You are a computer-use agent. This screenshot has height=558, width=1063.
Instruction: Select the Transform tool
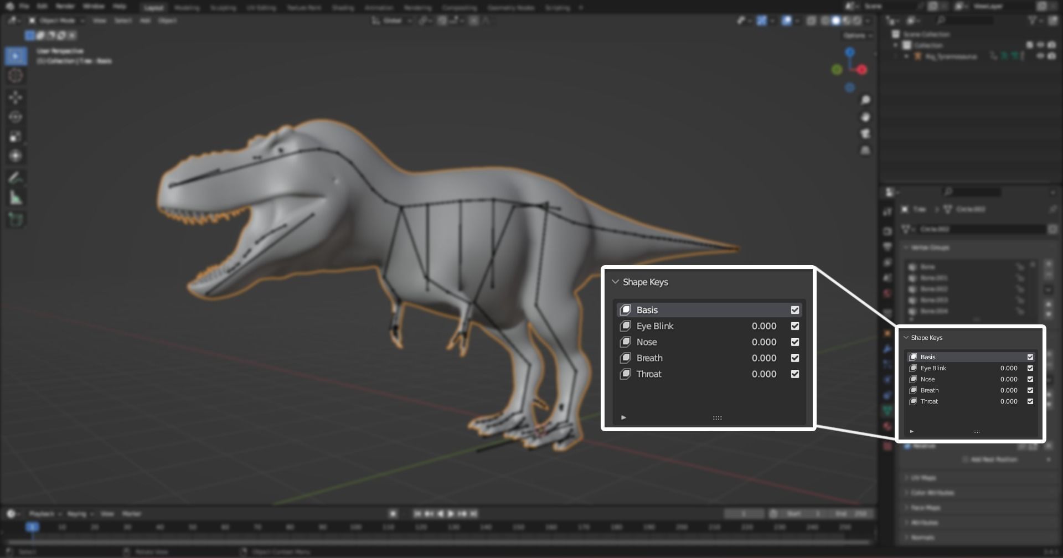pyautogui.click(x=16, y=156)
